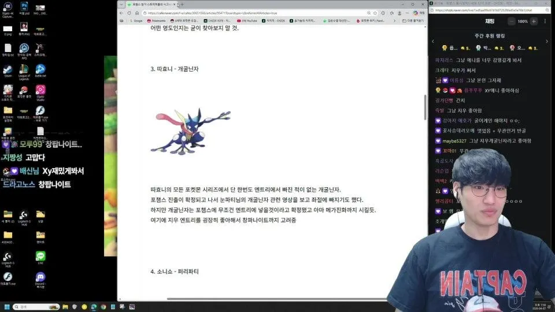Bookmark this page with star icon
The width and height of the screenshot is (555, 312).
coord(375,13)
